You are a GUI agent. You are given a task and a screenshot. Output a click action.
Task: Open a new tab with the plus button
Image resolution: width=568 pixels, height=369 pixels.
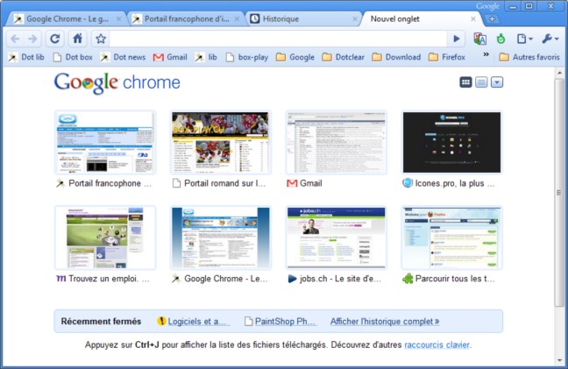pyautogui.click(x=493, y=18)
